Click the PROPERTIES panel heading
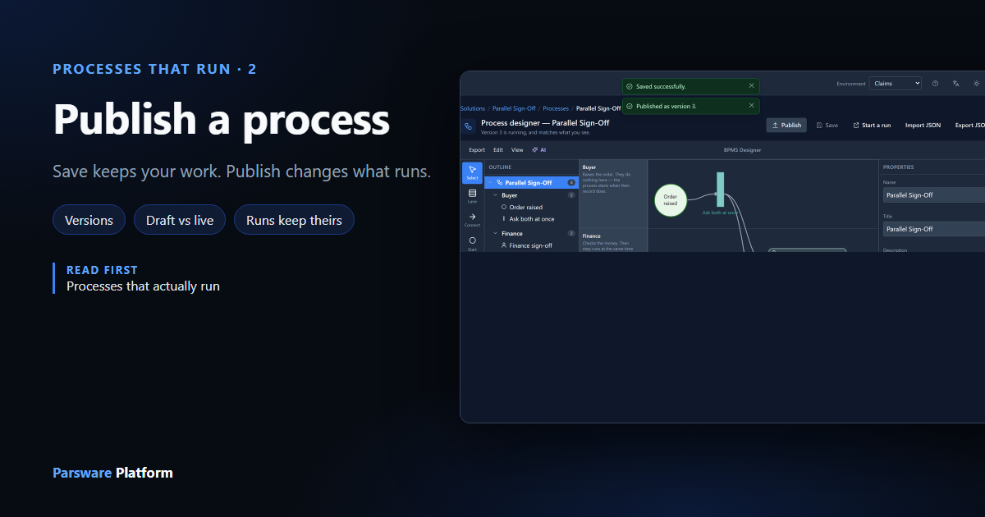This screenshot has width=985, height=517. [x=898, y=167]
